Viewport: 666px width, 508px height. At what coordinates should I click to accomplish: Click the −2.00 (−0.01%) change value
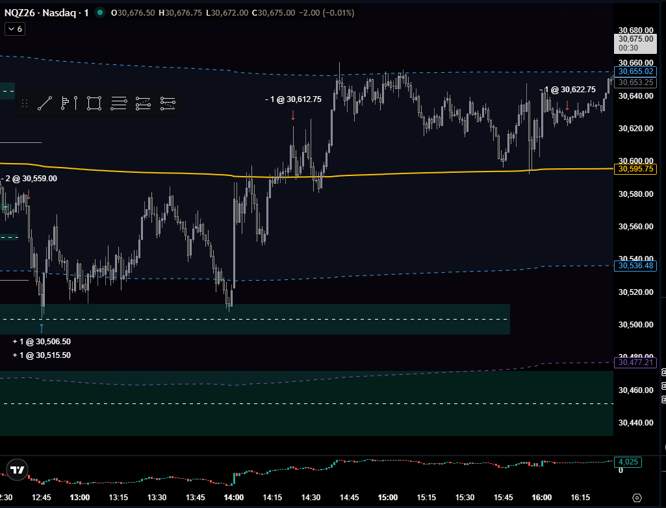(x=327, y=13)
